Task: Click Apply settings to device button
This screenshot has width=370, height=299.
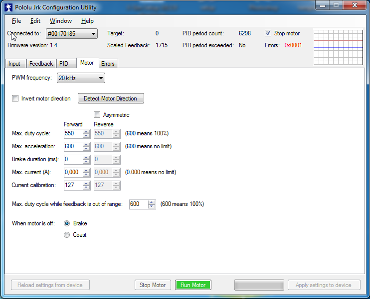Action: tap(324, 285)
